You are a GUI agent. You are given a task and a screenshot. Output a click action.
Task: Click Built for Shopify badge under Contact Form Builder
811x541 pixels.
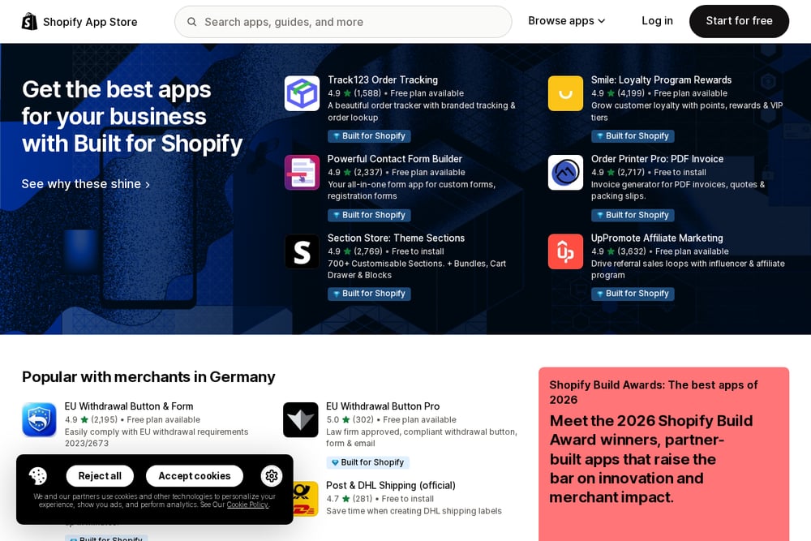point(369,215)
